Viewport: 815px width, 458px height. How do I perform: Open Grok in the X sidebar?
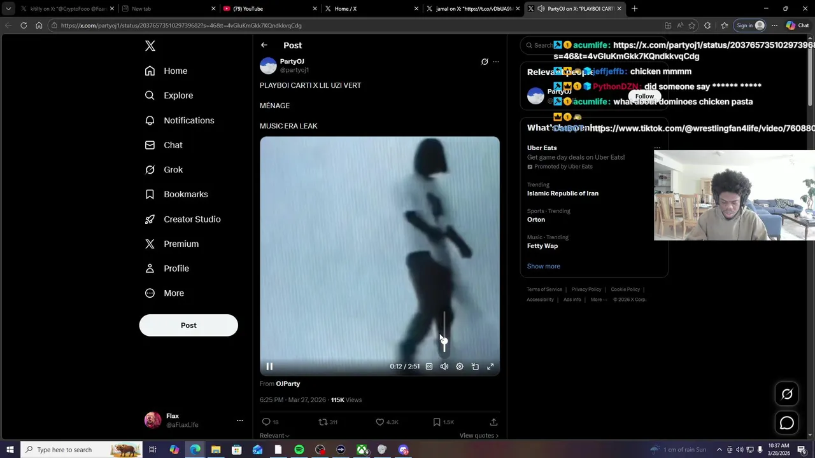pyautogui.click(x=164, y=170)
